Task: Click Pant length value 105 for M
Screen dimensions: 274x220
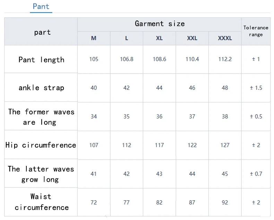Action: tap(94, 59)
